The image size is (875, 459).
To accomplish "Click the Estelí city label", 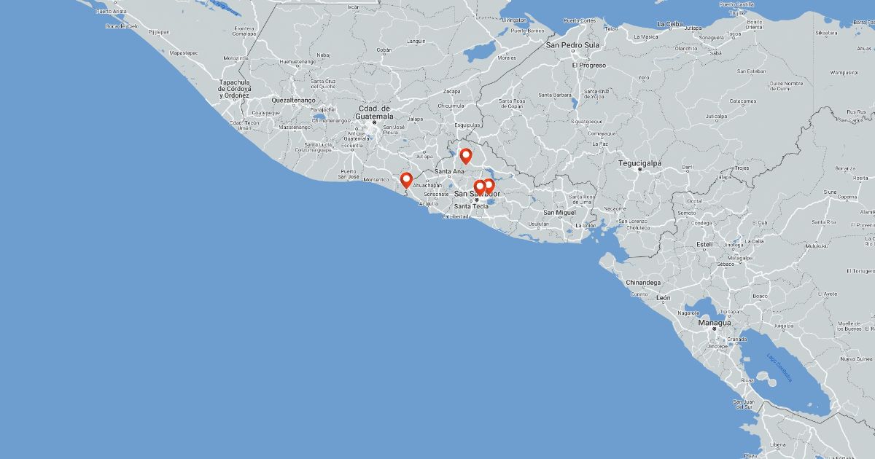I will point(704,243).
